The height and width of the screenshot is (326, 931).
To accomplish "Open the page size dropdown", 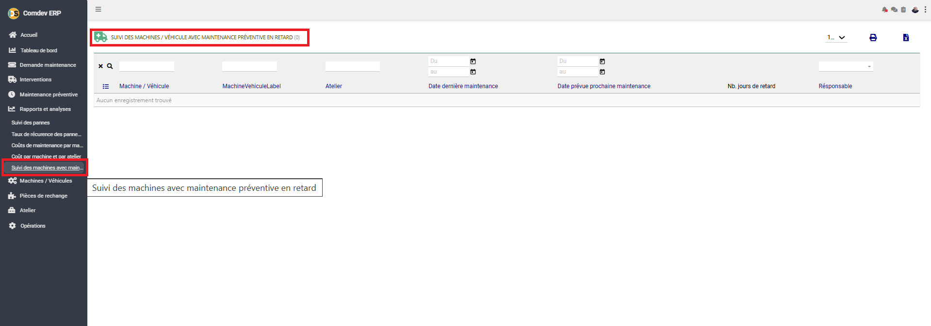I will (836, 37).
